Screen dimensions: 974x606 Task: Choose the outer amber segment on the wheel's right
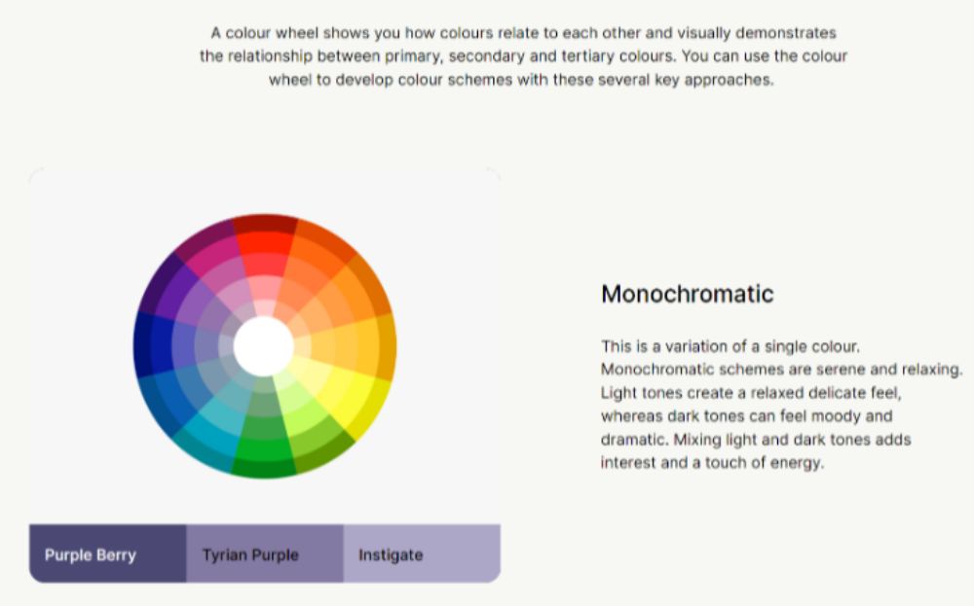(387, 346)
